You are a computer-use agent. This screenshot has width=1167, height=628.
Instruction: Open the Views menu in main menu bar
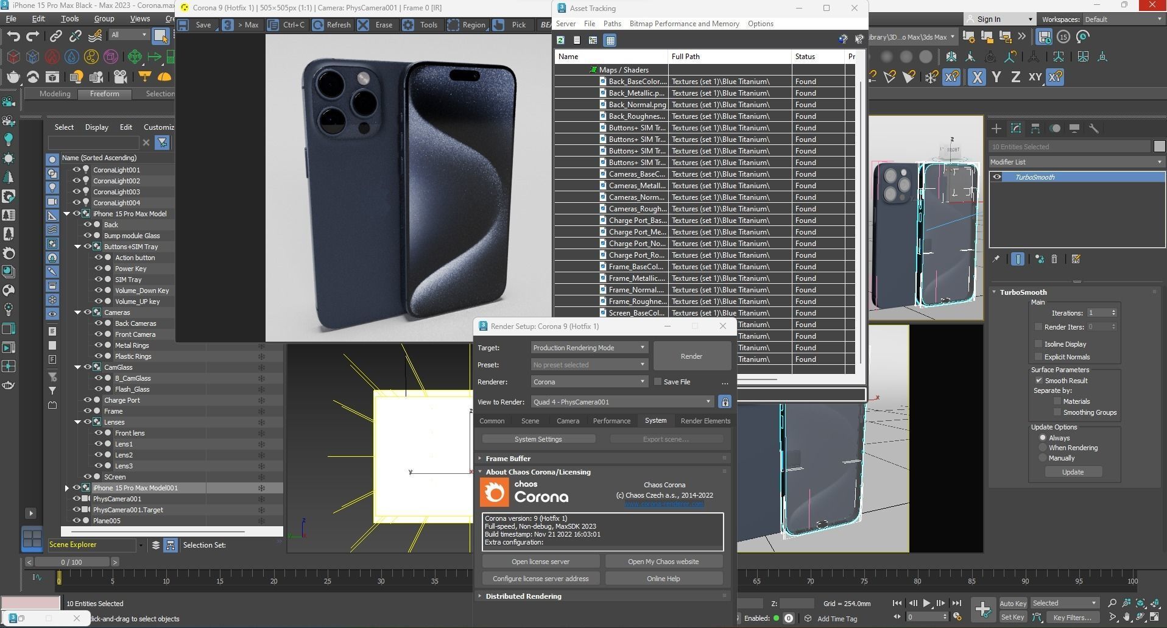(x=139, y=19)
